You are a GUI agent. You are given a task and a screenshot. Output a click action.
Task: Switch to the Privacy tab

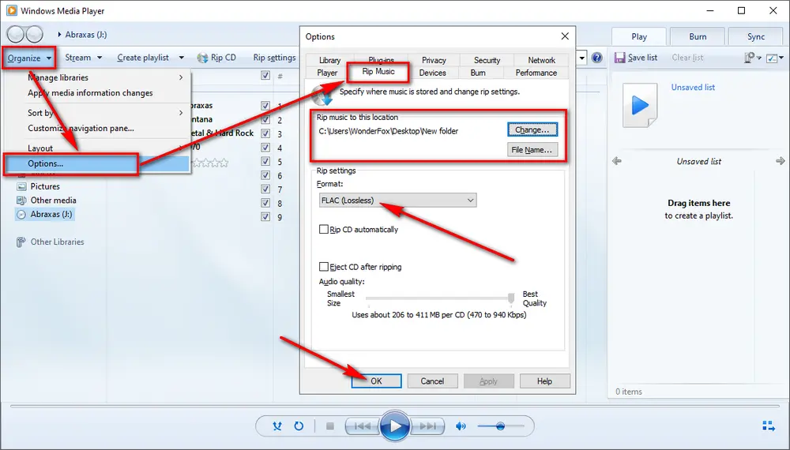(434, 60)
